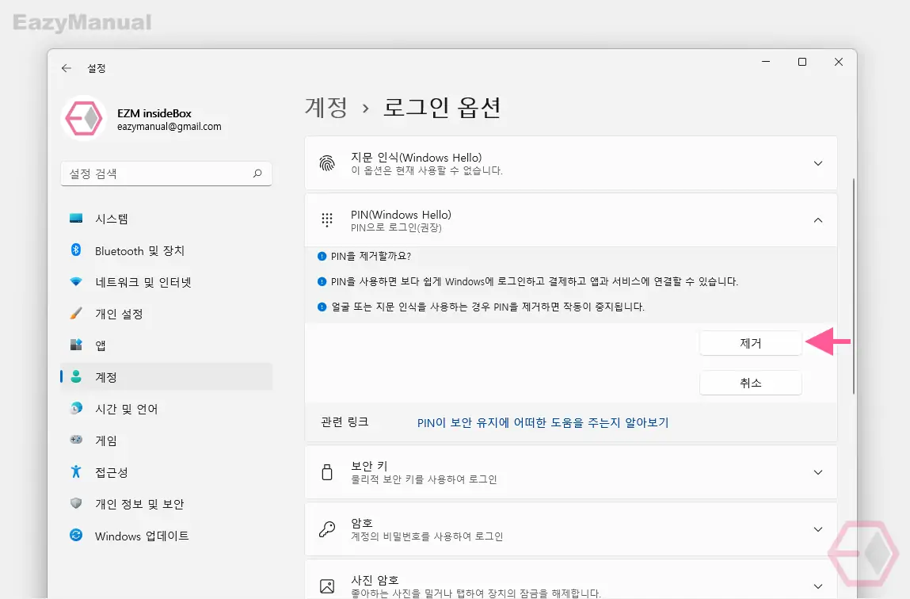Click the 취소 button
Image resolution: width=910 pixels, height=599 pixels.
(750, 383)
